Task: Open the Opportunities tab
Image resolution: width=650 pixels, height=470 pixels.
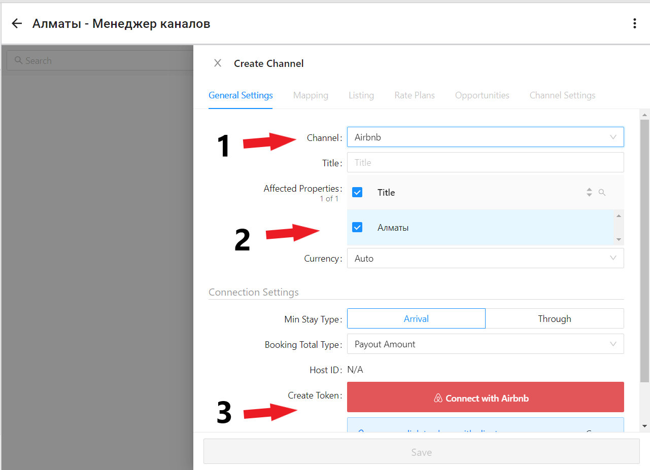Action: tap(482, 95)
